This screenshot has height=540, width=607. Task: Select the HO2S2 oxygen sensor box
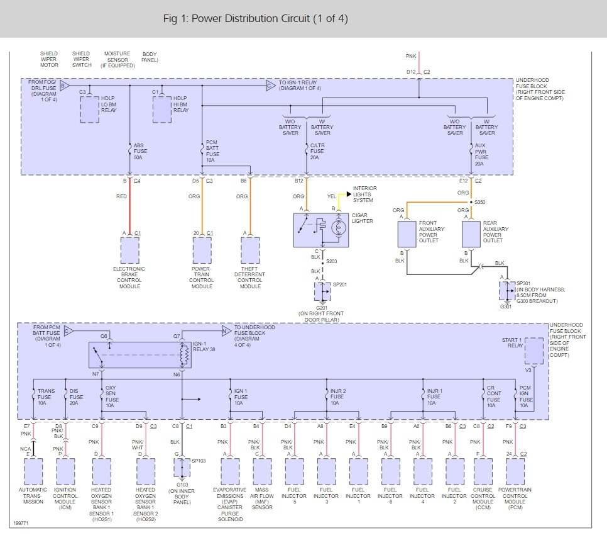click(x=146, y=471)
